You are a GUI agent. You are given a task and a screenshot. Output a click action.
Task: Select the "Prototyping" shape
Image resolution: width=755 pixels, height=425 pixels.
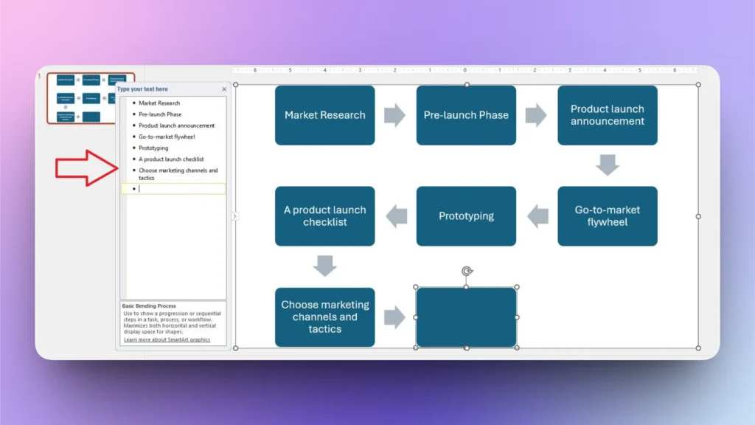[466, 215]
